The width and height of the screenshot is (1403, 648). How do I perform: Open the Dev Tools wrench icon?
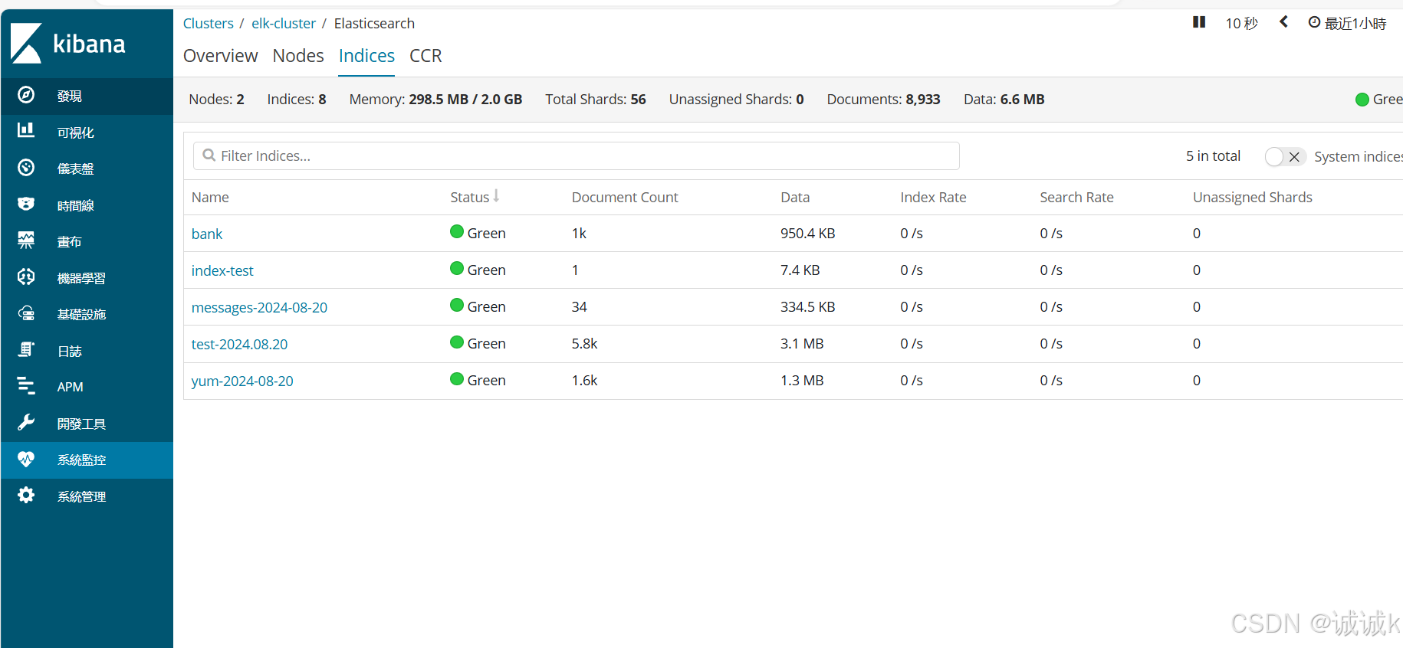pos(26,423)
